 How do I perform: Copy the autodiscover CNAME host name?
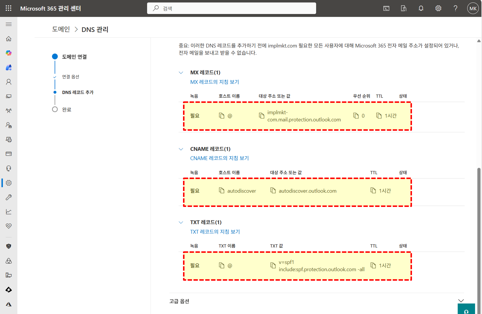[x=221, y=191]
